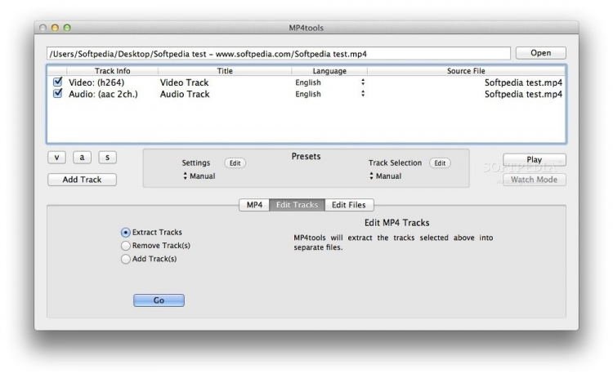Click the 's' track filter button
This screenshot has height=378, width=613.
[x=107, y=158]
